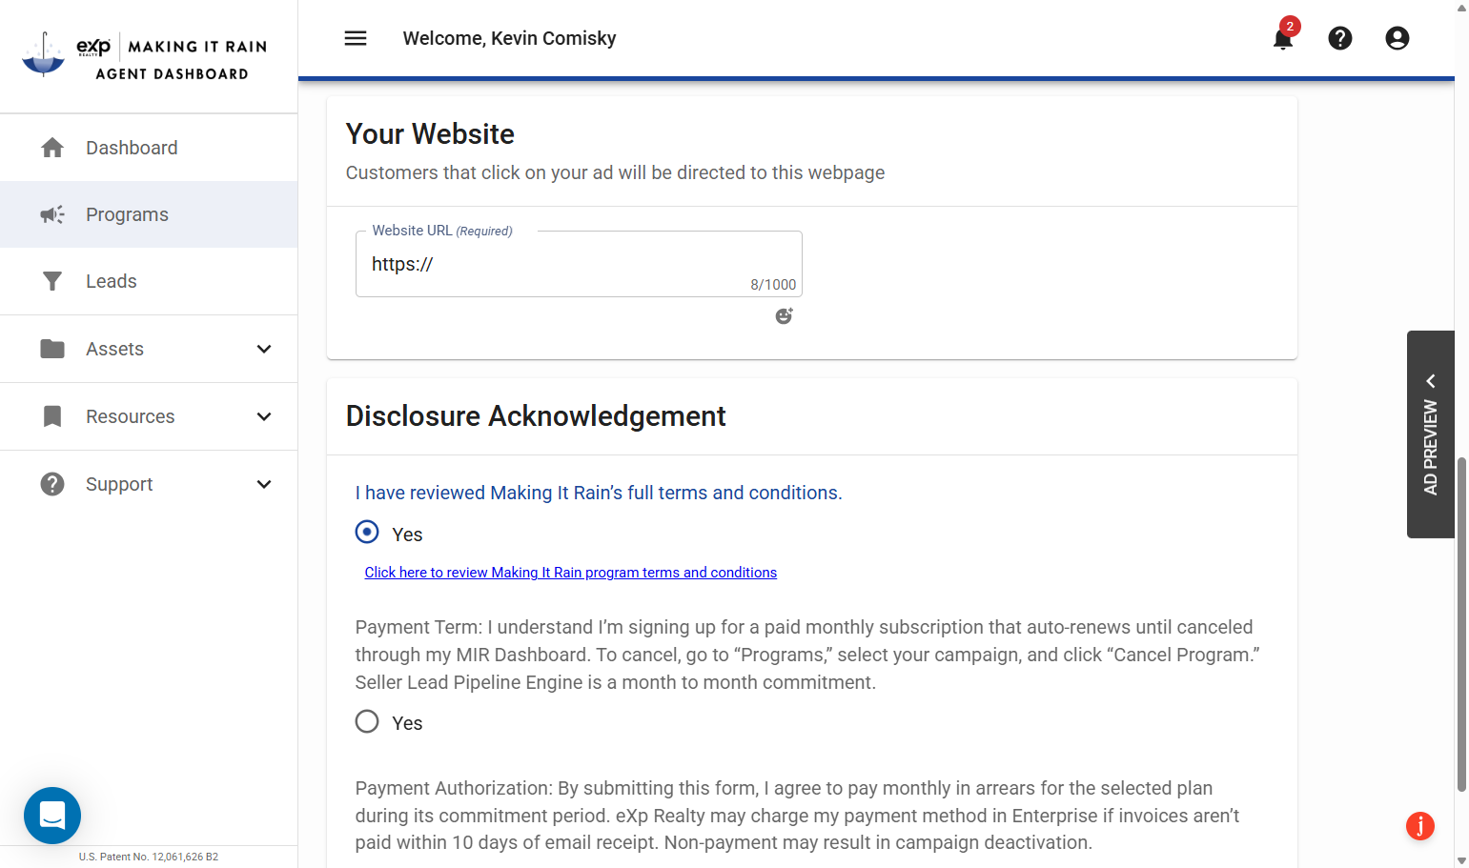
Task: Click the scrollbar up arrow
Action: (x=1461, y=8)
